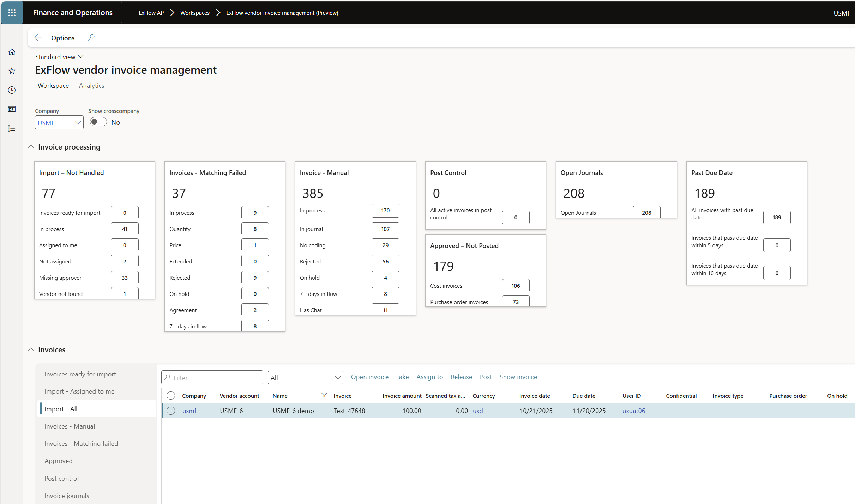This screenshot has width=855, height=504.
Task: Open Recent clock icon in sidebar
Action: (12, 90)
